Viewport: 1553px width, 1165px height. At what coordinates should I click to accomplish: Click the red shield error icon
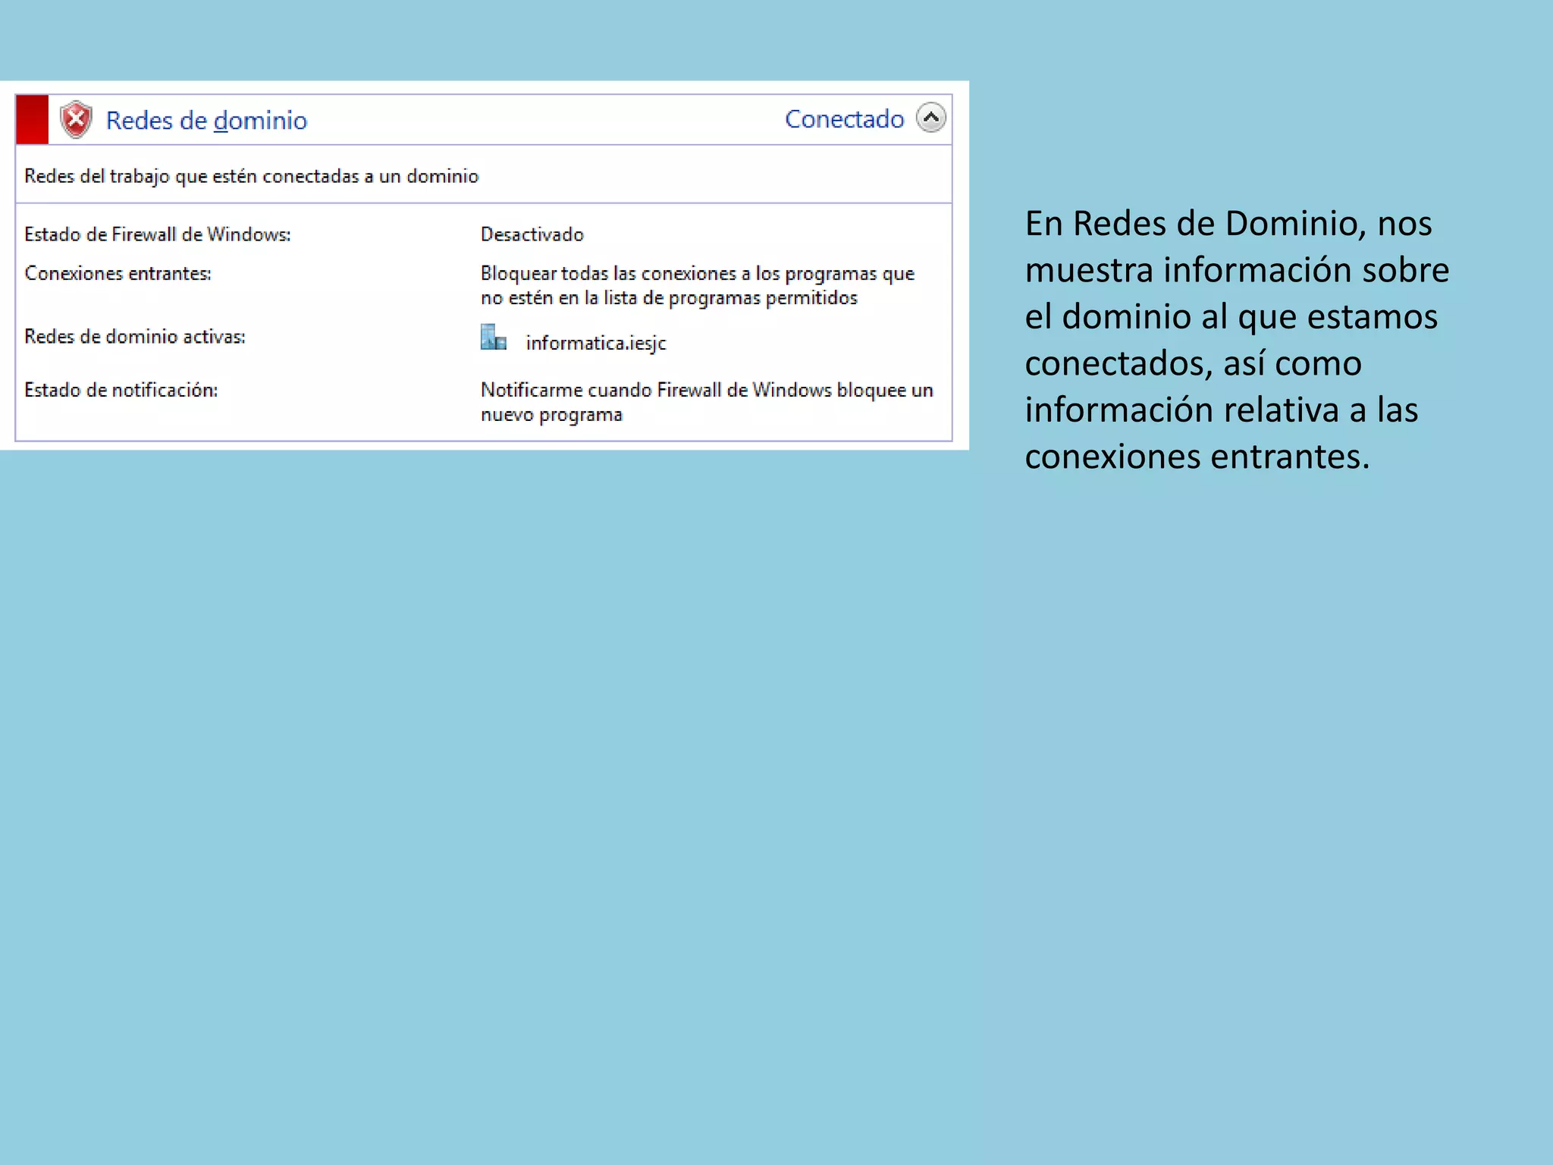click(x=76, y=120)
